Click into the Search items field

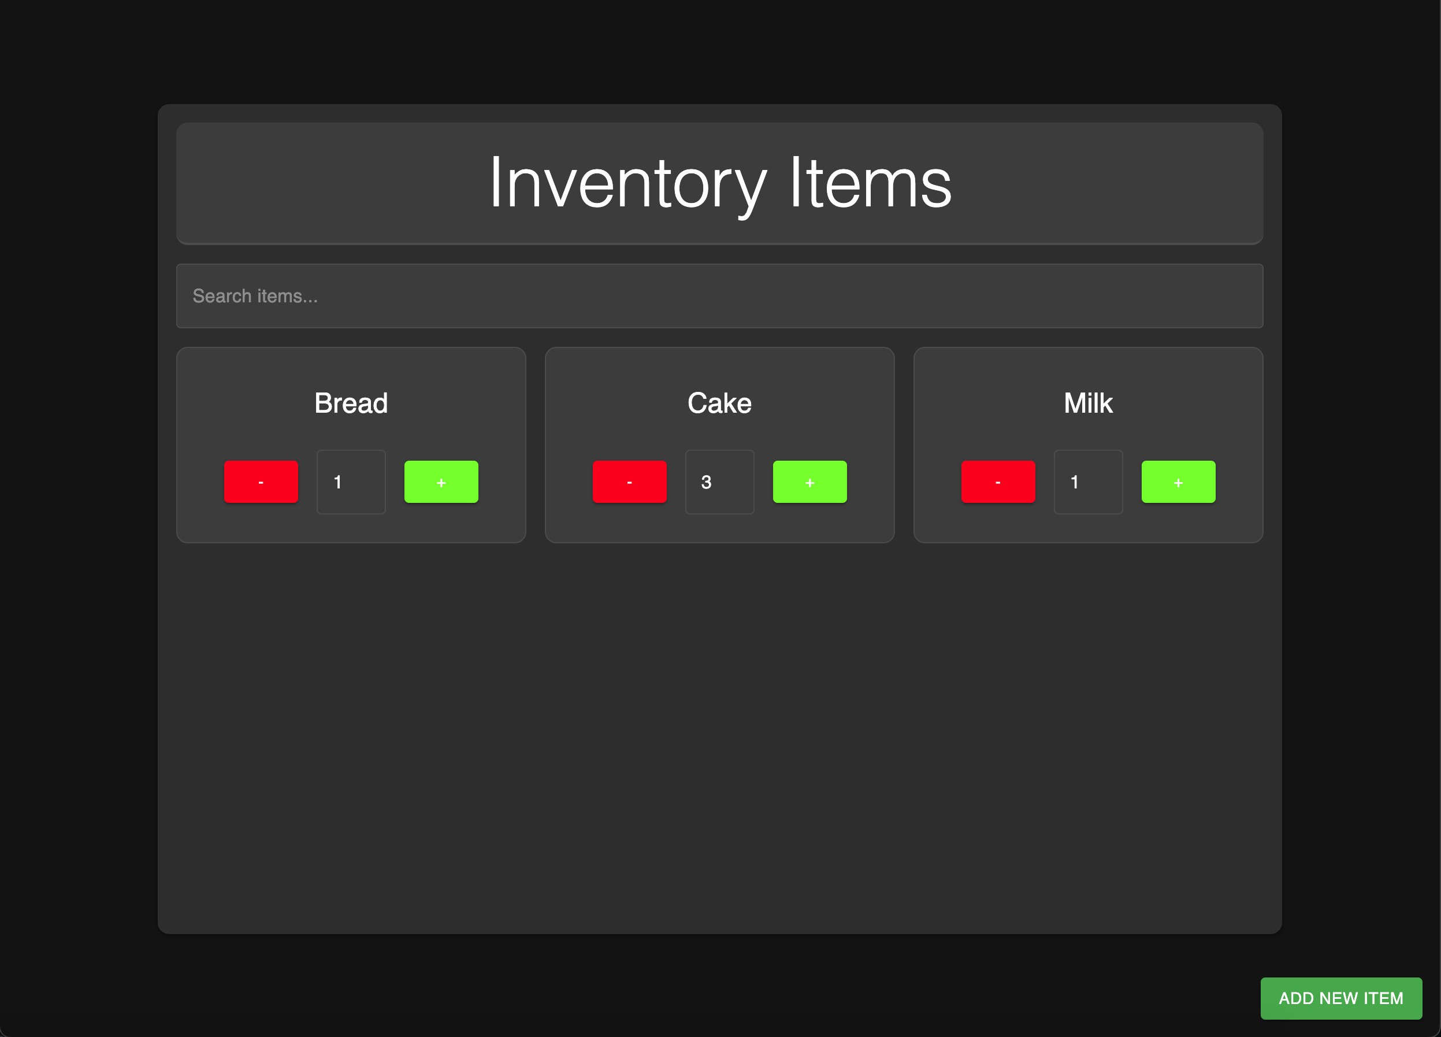tap(719, 297)
